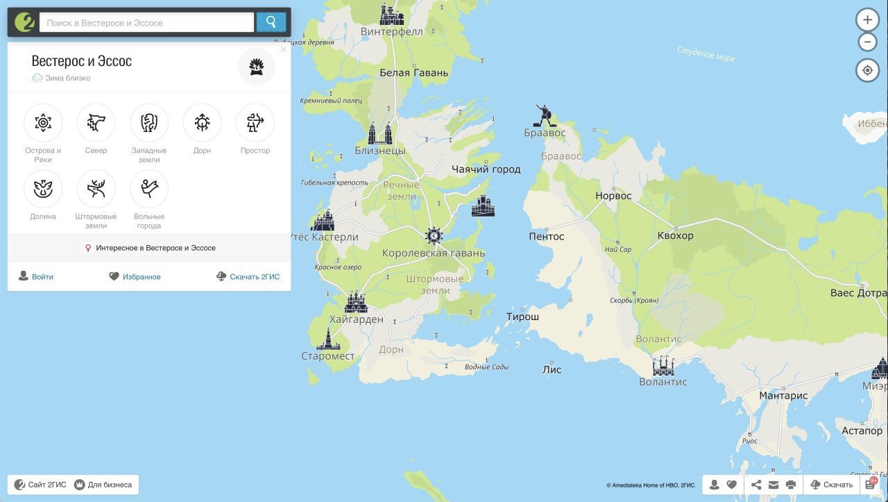Select the Дорн sun region icon
Image resolution: width=888 pixels, height=502 pixels.
point(202,123)
